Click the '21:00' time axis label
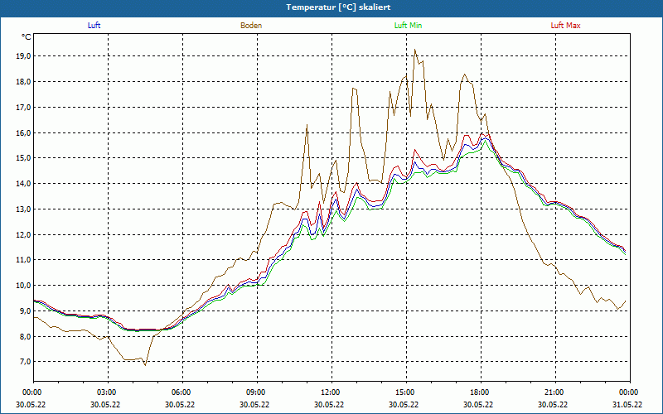Image resolution: width=663 pixels, height=414 pixels. [x=555, y=392]
